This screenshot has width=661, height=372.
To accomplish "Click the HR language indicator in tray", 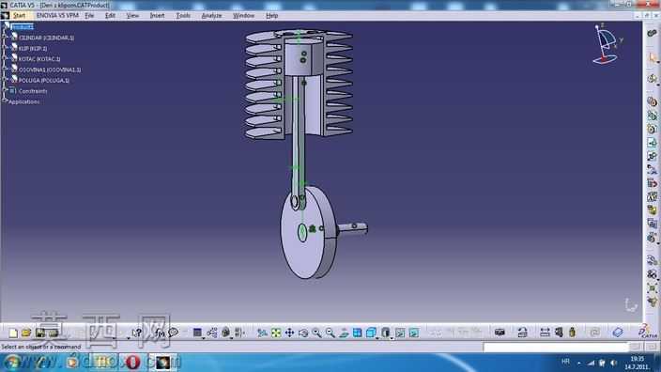I will tap(565, 362).
